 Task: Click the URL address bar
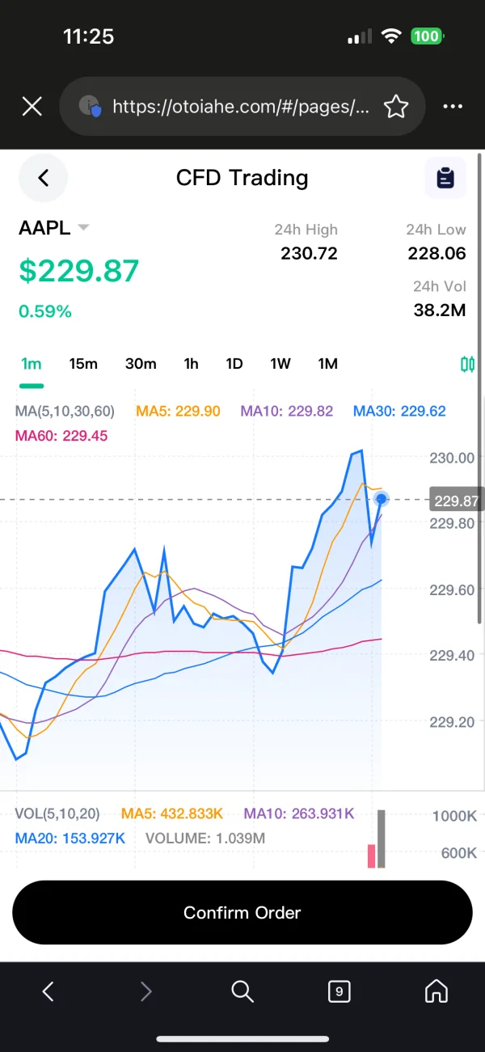pos(240,106)
